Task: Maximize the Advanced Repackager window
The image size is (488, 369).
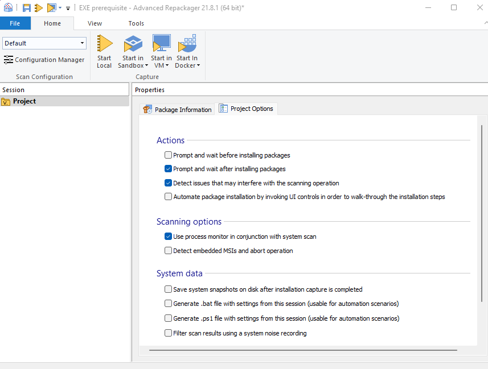Action: pos(454,7)
